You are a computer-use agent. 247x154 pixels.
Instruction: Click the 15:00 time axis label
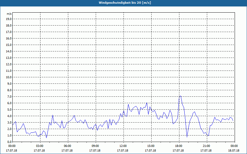tap(151, 146)
